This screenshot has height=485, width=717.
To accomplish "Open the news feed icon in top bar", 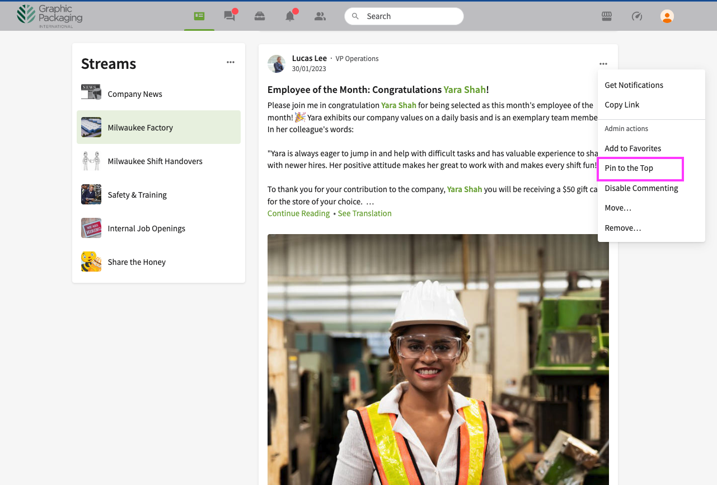I will click(199, 16).
